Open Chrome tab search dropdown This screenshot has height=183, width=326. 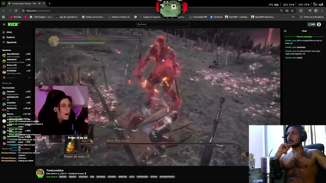3,4
